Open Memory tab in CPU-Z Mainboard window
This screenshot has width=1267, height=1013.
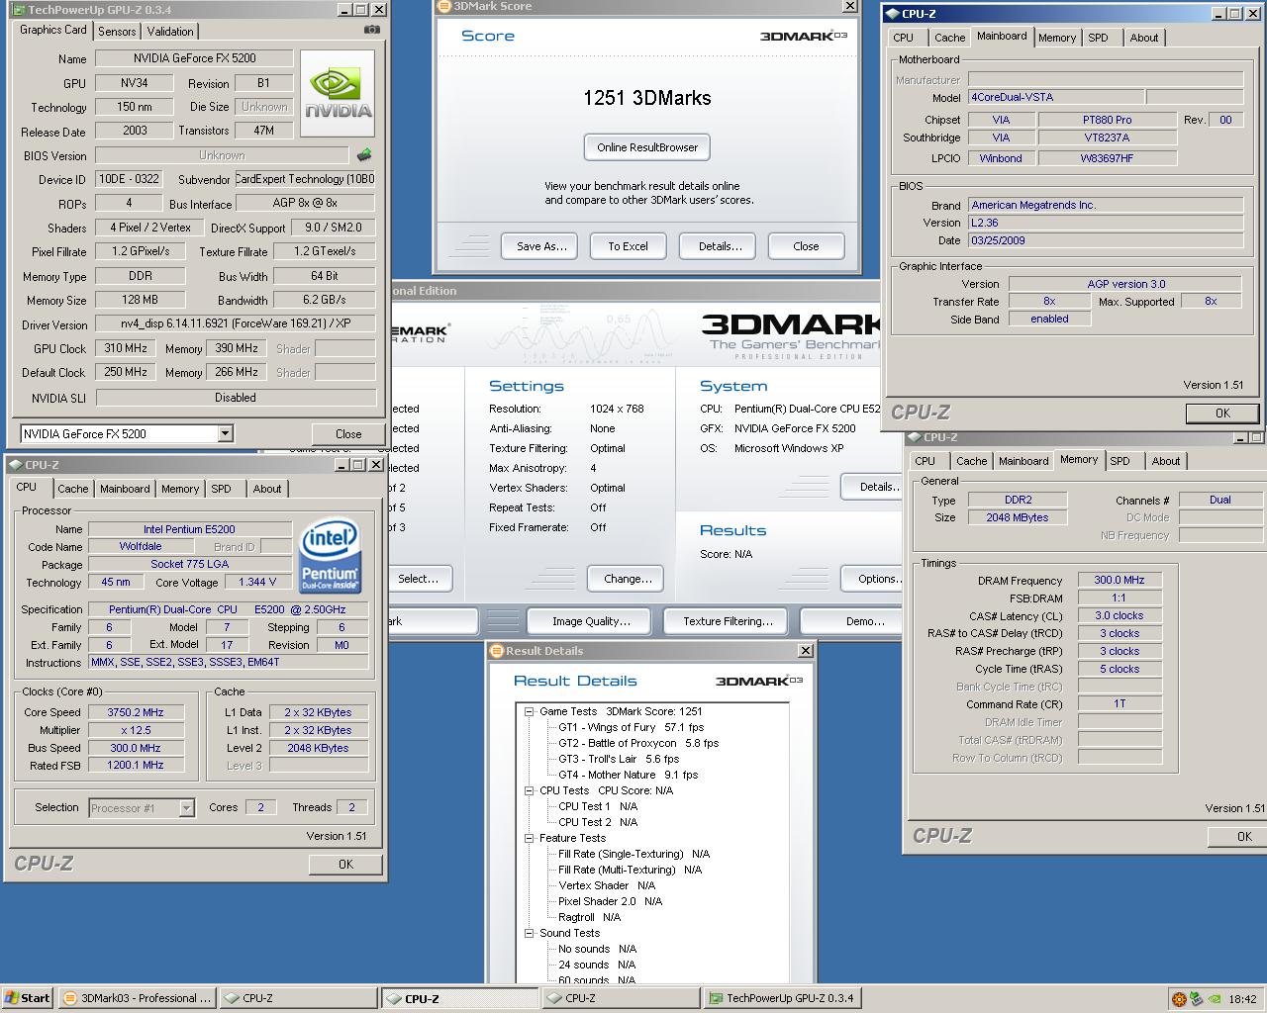click(1057, 38)
